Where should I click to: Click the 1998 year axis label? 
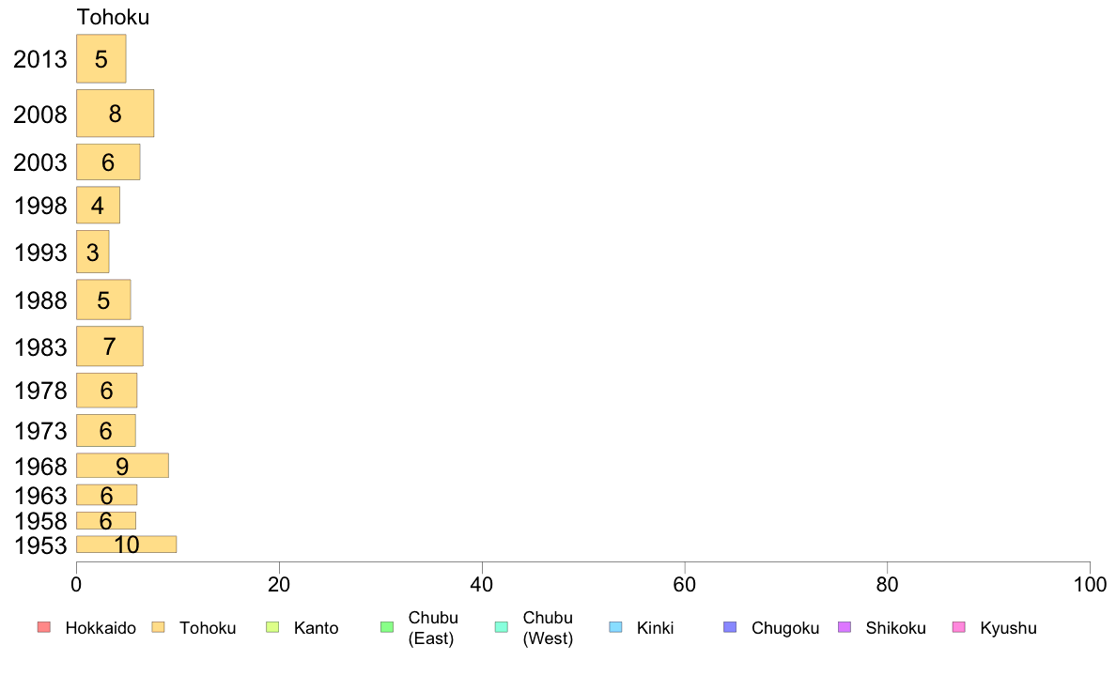click(40, 206)
